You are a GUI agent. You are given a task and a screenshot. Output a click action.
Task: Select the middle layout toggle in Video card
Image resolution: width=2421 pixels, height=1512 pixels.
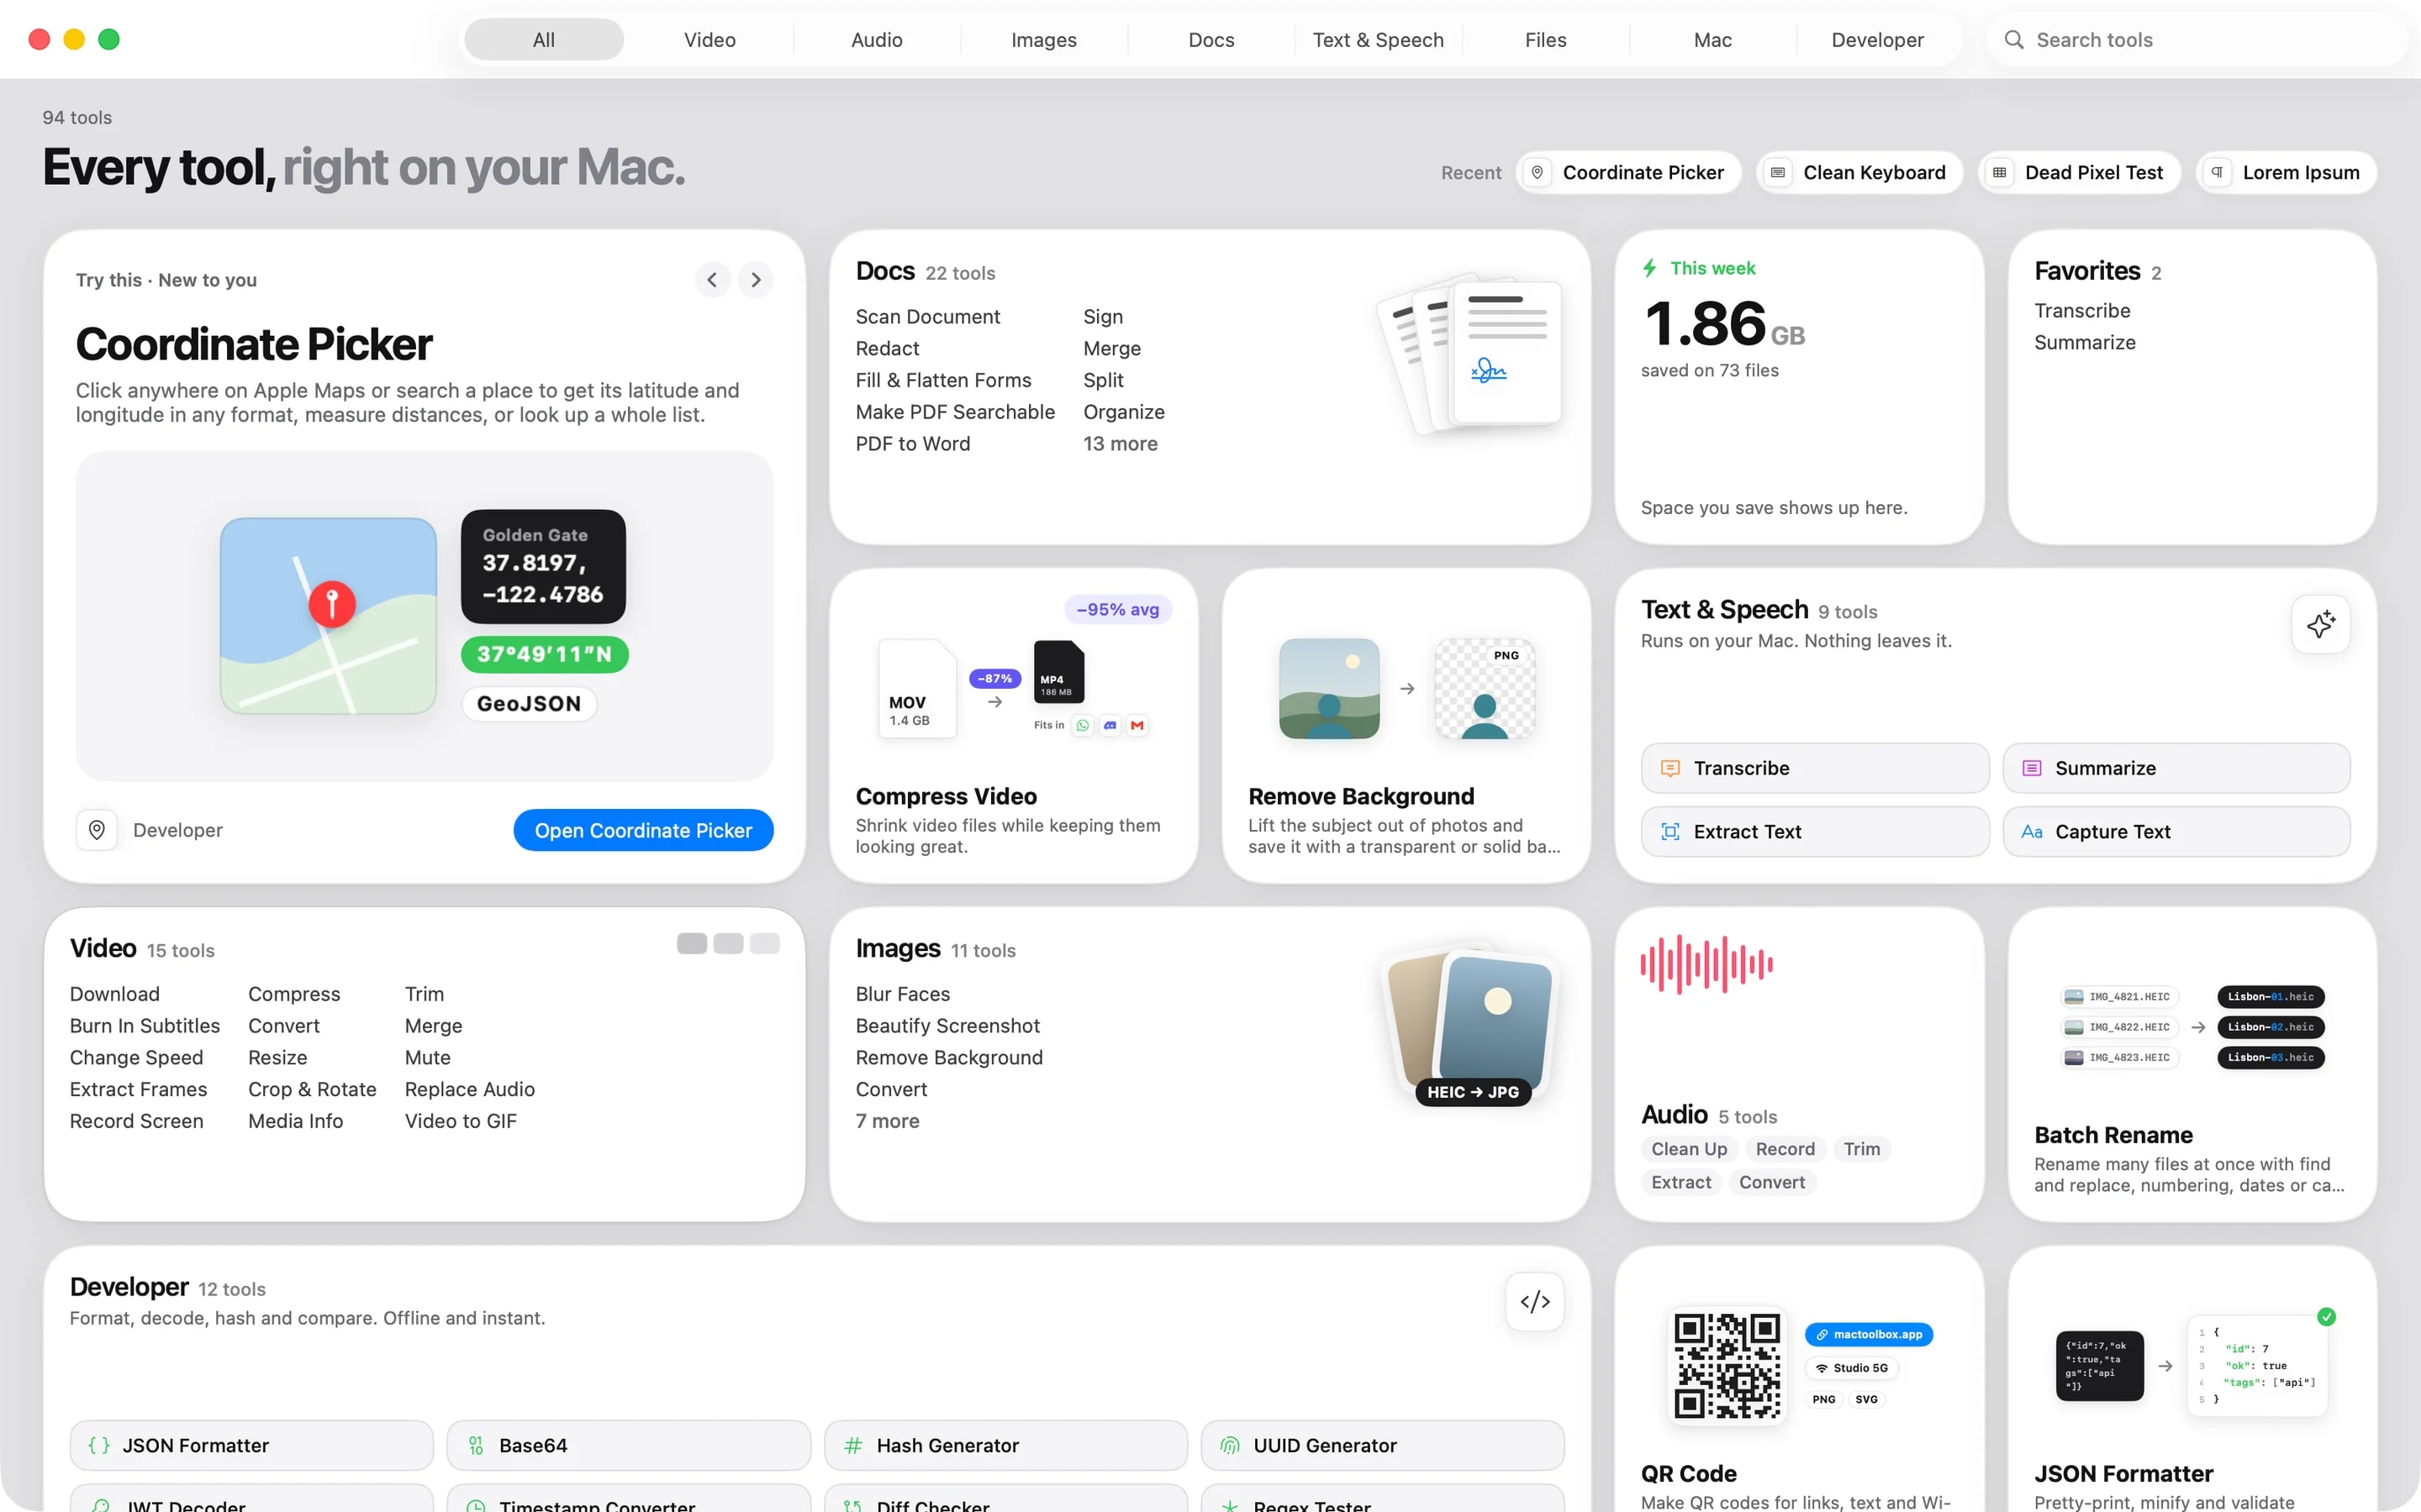728,943
